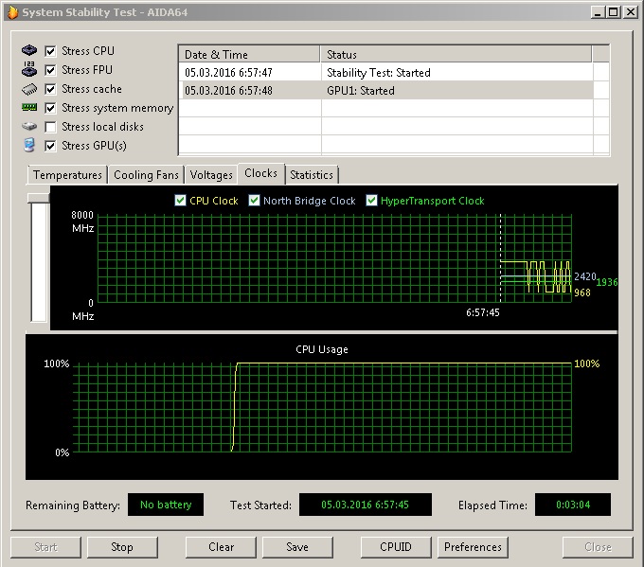Viewport: 644px width, 567px height.
Task: Select the log row Stability Test: Started
Action: coord(386,73)
